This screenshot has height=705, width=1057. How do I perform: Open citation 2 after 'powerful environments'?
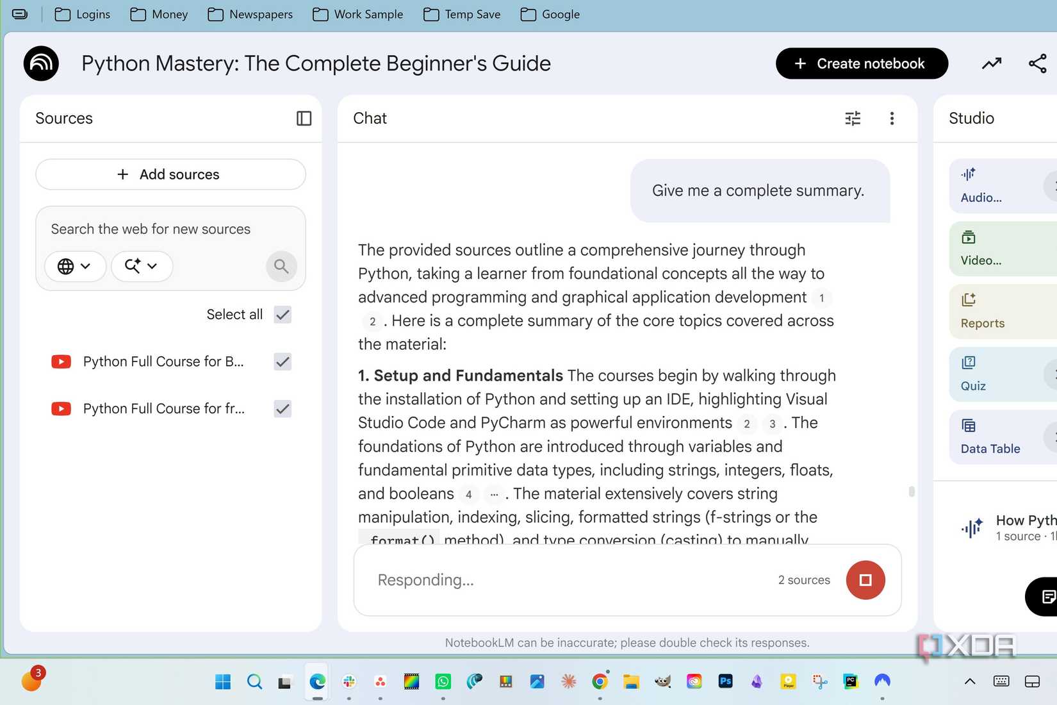point(747,424)
